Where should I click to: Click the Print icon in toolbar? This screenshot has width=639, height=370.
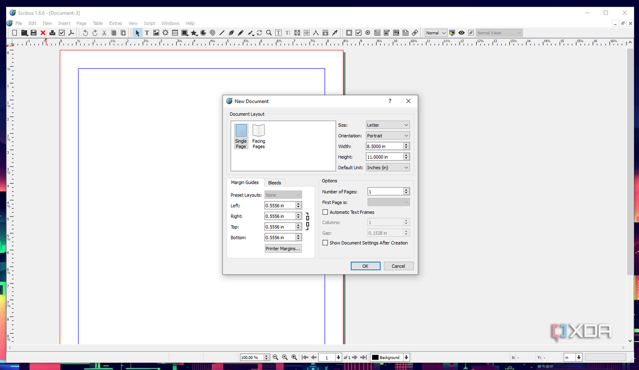coord(52,33)
